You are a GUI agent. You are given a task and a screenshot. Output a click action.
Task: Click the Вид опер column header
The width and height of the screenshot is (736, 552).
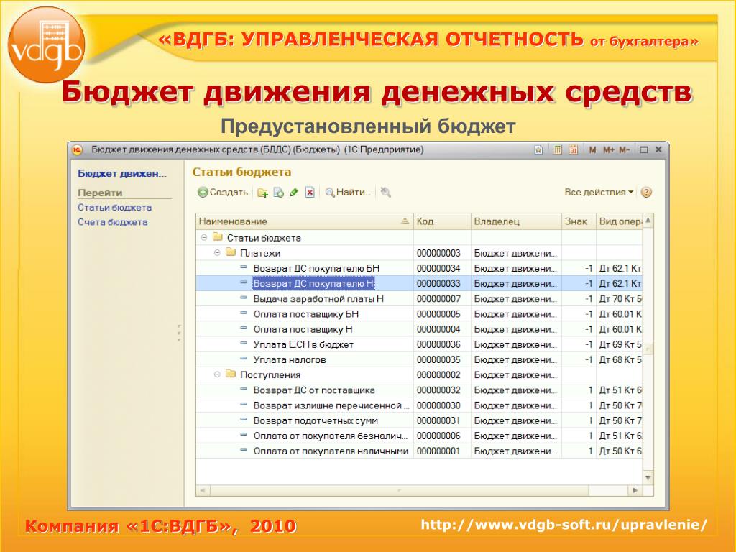click(619, 221)
